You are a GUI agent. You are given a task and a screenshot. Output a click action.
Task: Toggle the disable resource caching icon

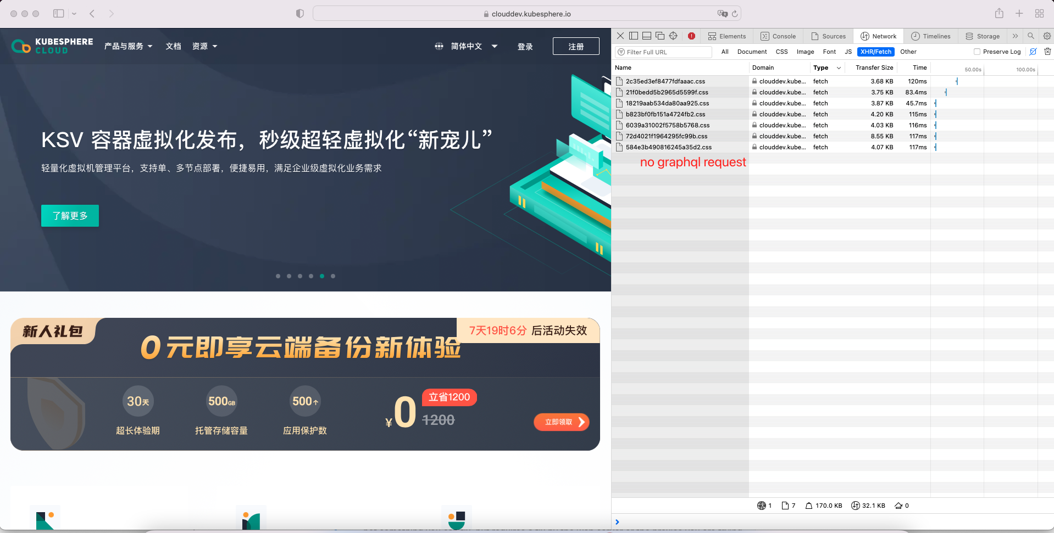(x=1033, y=52)
